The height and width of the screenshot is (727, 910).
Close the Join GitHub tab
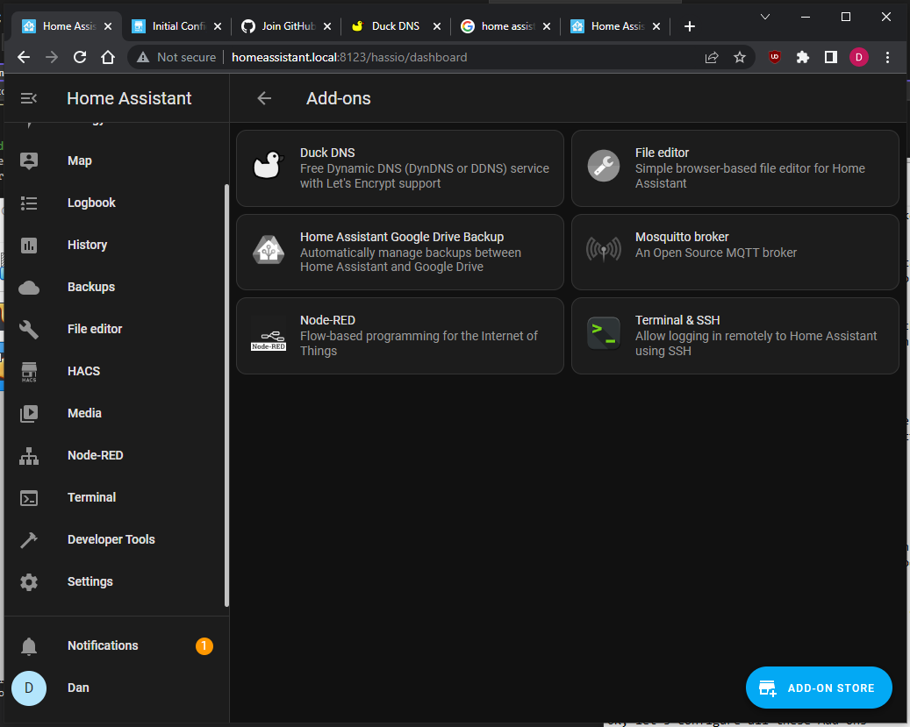[327, 26]
